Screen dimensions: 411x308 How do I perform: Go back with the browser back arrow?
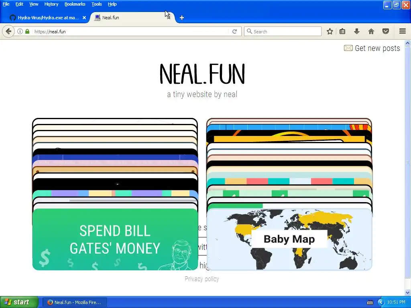[8, 31]
